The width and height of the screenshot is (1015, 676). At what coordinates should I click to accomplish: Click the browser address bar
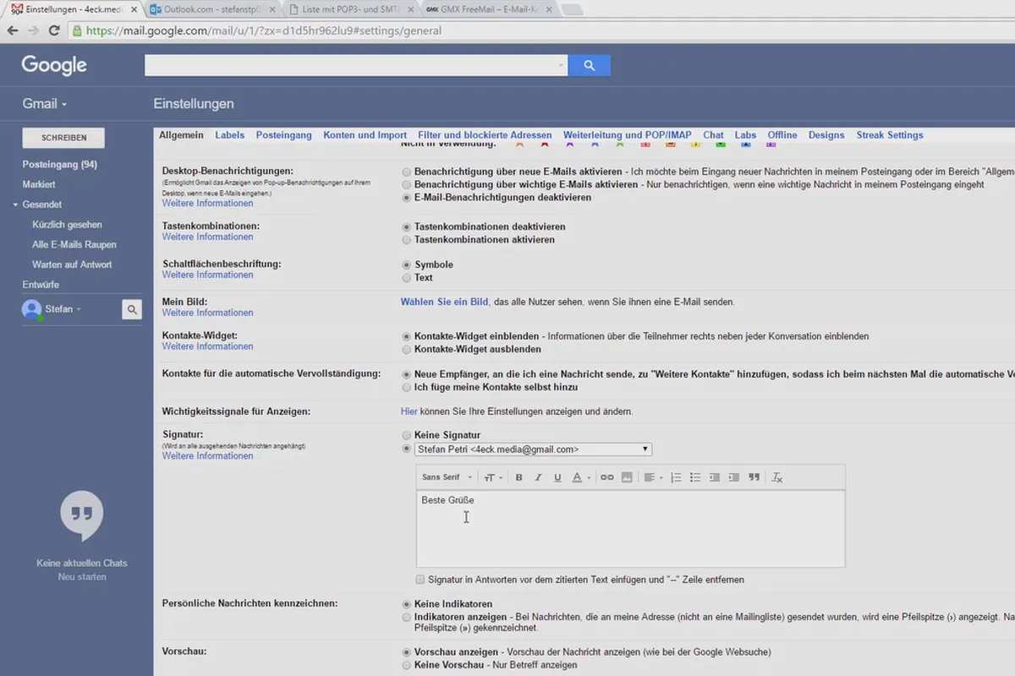click(541, 30)
